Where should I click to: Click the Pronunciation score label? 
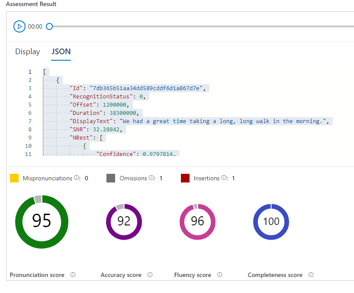tap(37, 275)
